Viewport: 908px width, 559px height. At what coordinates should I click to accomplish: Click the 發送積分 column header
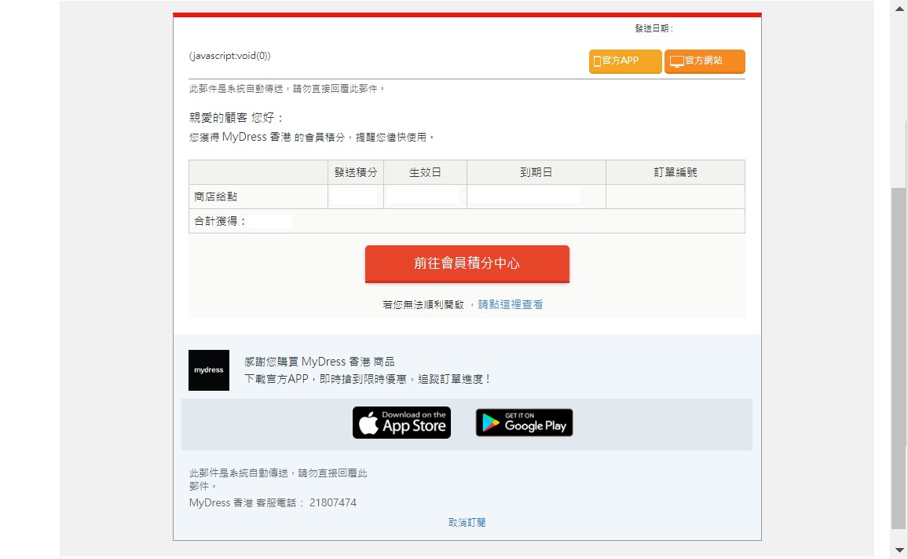tap(356, 172)
